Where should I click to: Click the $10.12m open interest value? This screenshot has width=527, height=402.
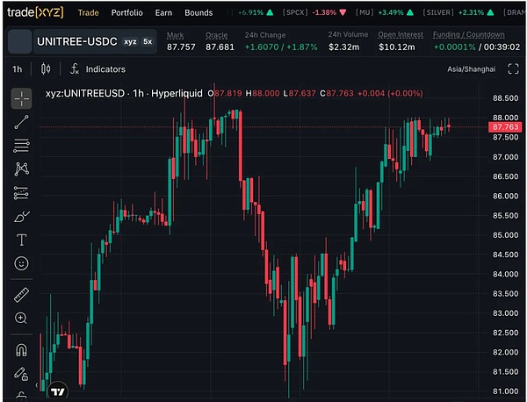point(397,47)
